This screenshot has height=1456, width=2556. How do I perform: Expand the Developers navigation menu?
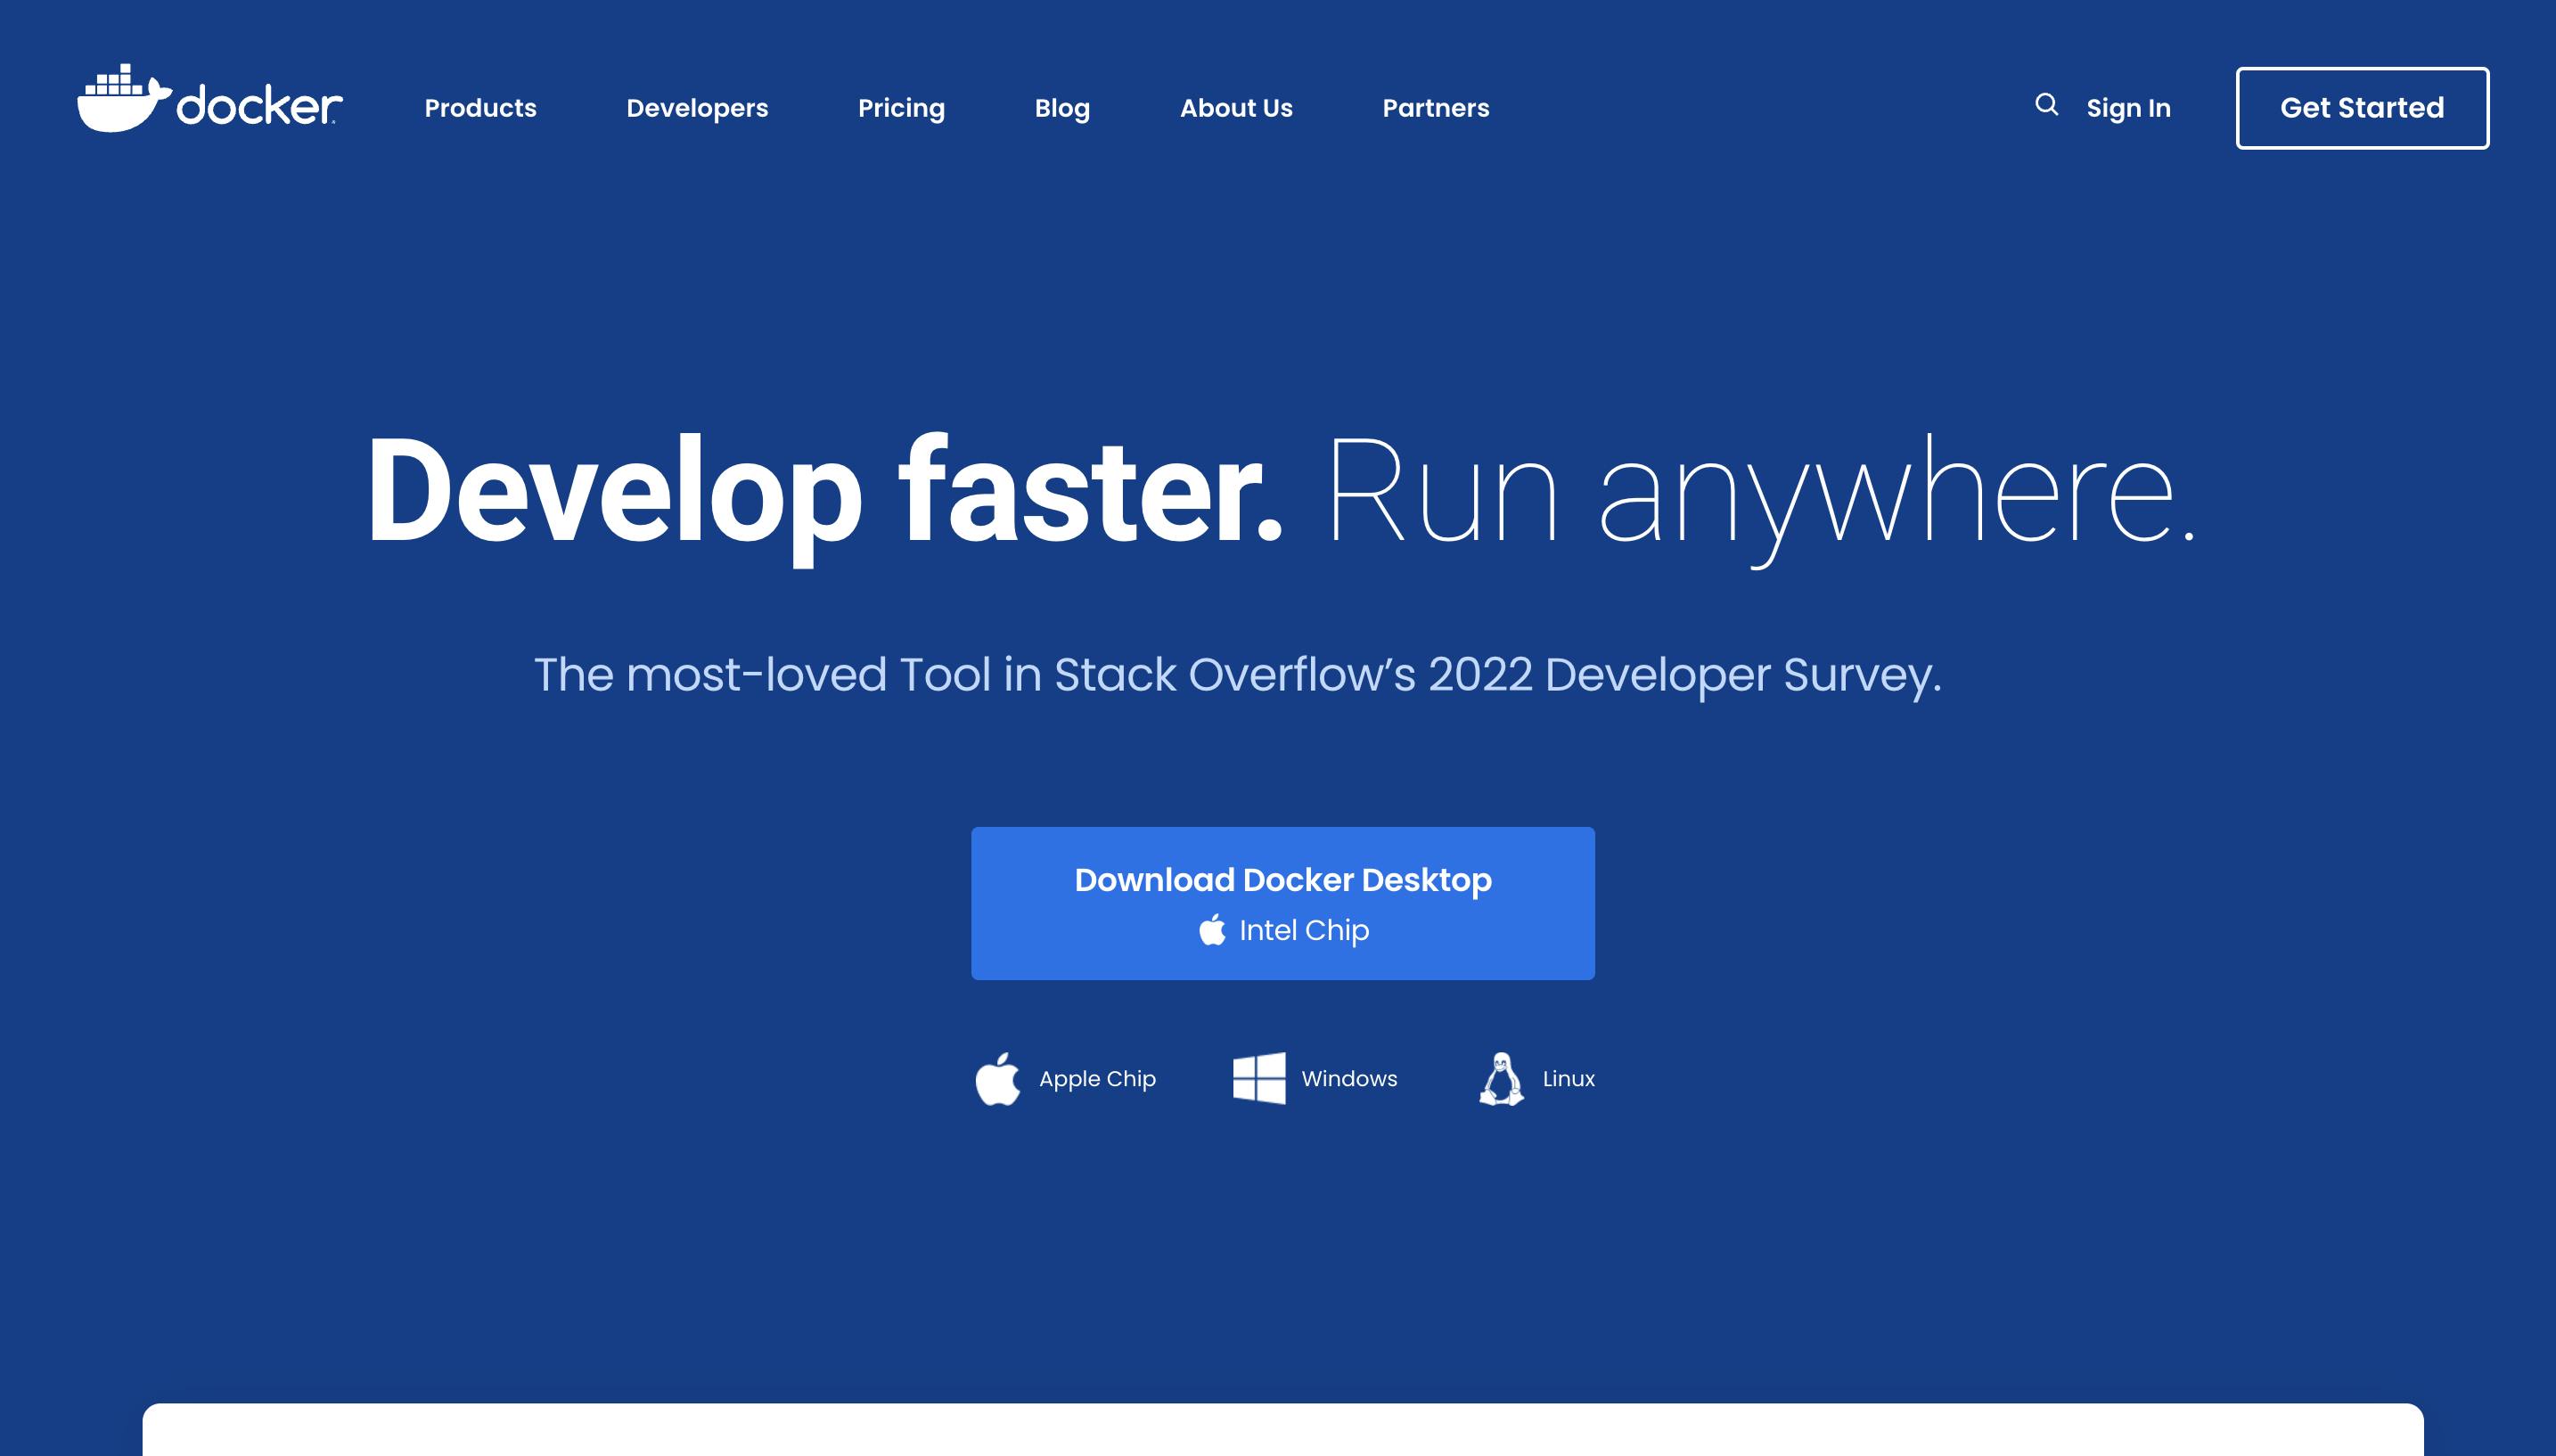pyautogui.click(x=697, y=107)
